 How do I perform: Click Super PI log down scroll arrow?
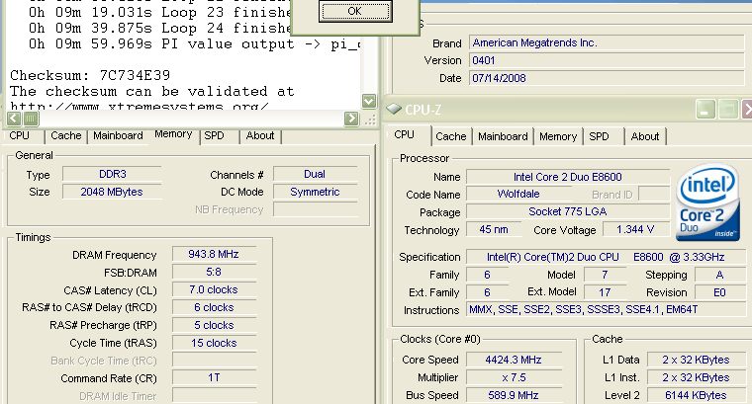click(x=369, y=101)
